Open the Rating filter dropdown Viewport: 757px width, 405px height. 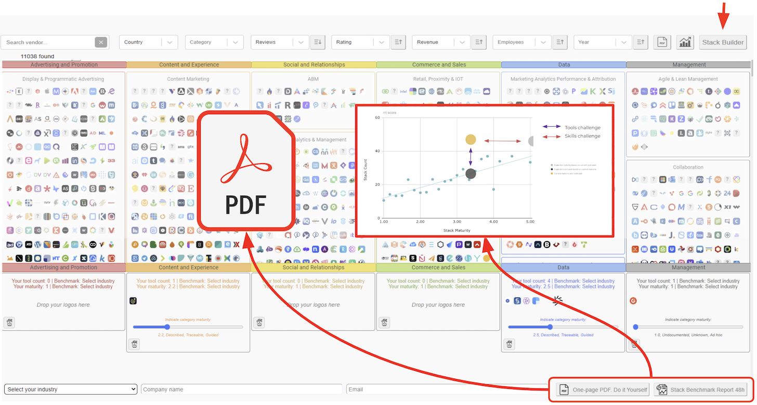pos(360,43)
